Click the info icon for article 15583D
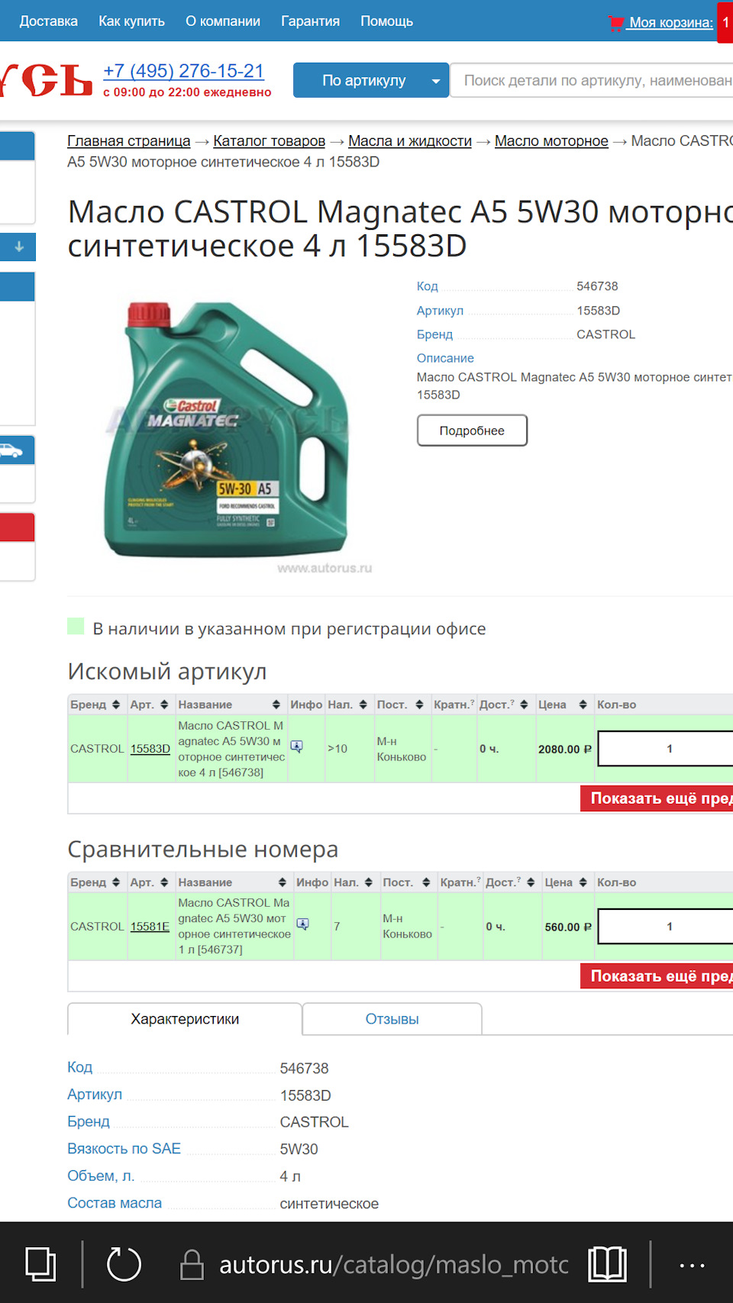 click(297, 747)
